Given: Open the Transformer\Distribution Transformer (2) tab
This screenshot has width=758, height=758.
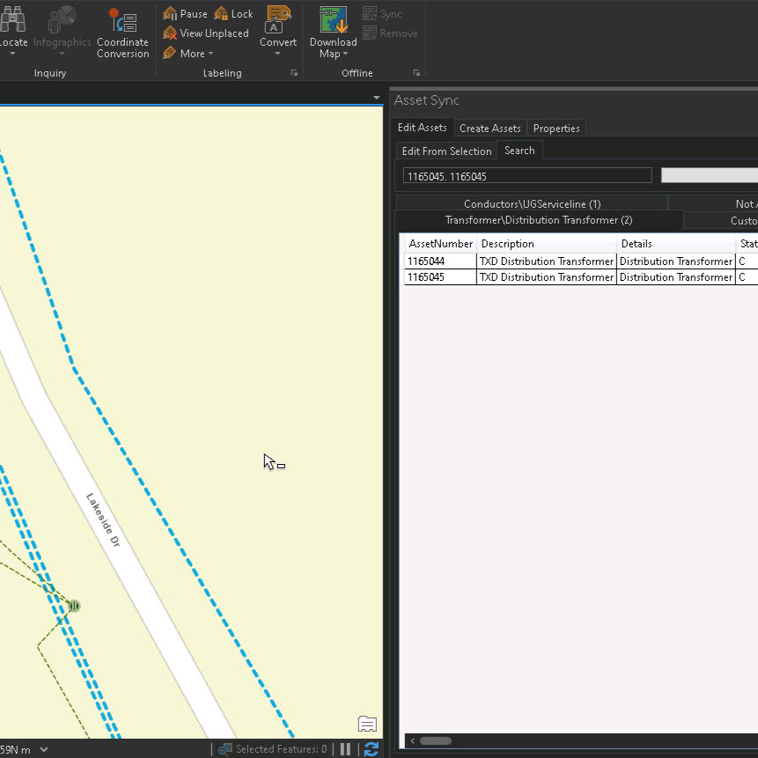Looking at the screenshot, I should point(539,220).
